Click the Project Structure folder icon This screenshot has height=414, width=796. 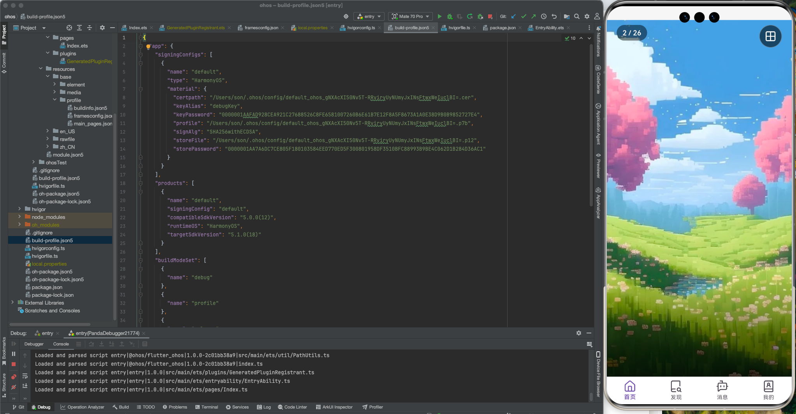click(567, 16)
